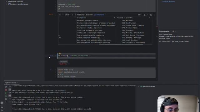Click into the import numpy code cell
Image resolution: width=200 pixels, height=112 pixels.
106,72
